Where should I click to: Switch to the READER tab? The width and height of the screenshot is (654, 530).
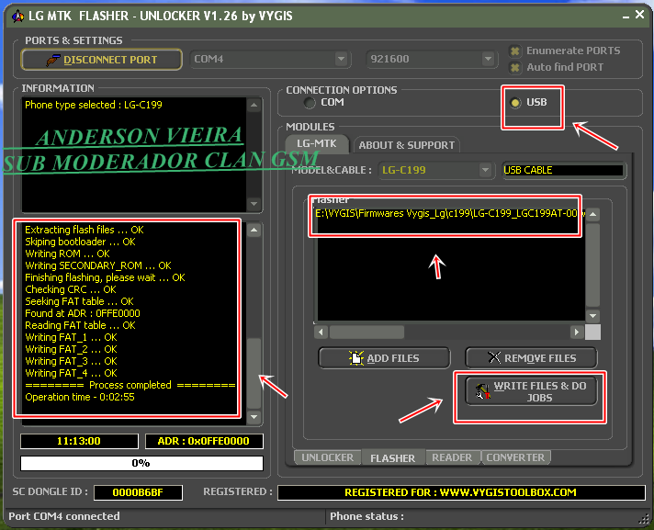[x=452, y=457]
